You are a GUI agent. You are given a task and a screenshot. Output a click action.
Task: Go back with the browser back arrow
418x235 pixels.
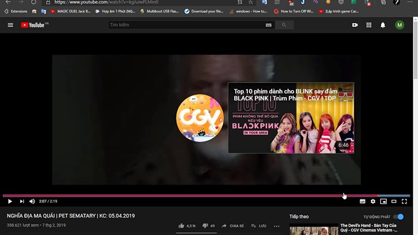8,2
